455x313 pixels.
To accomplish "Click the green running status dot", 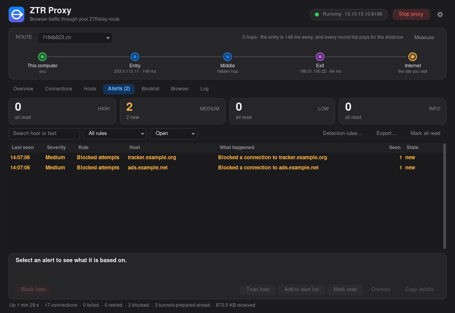I will tap(317, 14).
